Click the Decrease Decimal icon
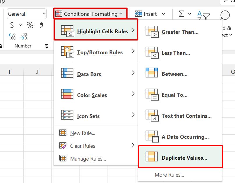The width and height of the screenshot is (235, 183). (x=24, y=36)
